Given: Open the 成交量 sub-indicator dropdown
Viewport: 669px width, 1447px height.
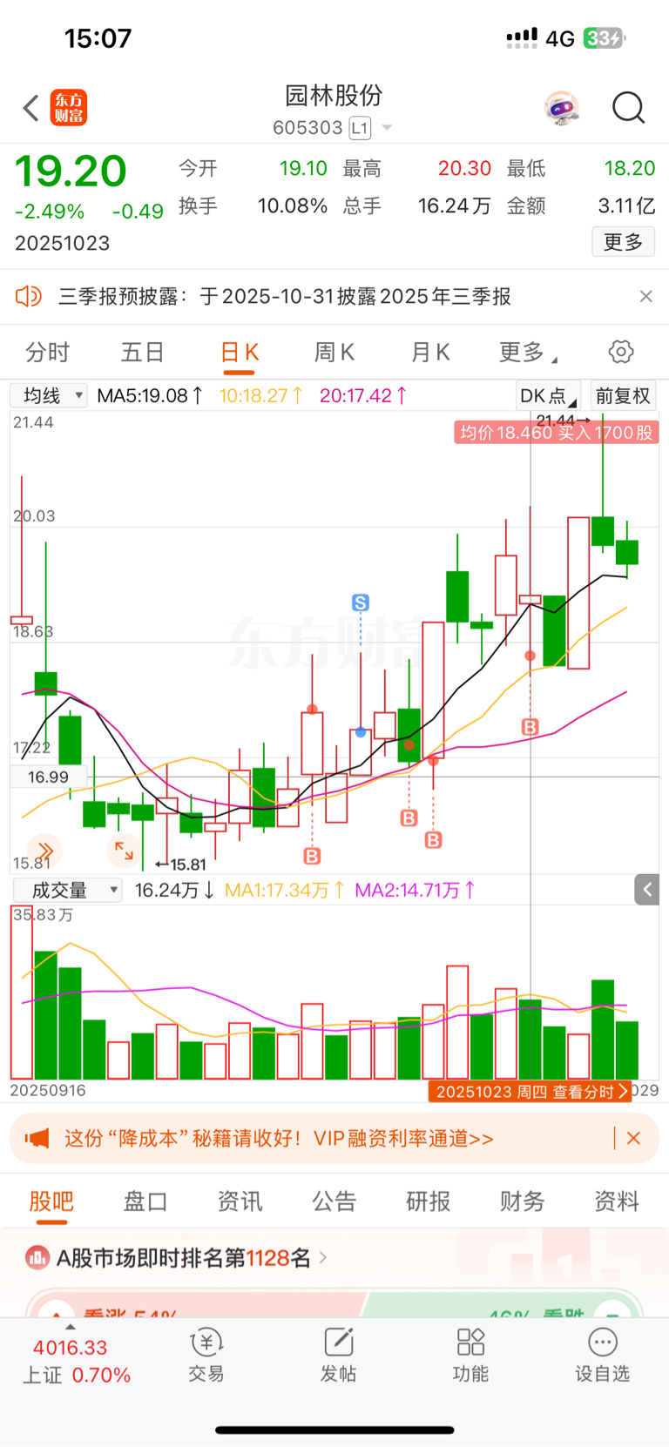Looking at the screenshot, I should [67, 890].
